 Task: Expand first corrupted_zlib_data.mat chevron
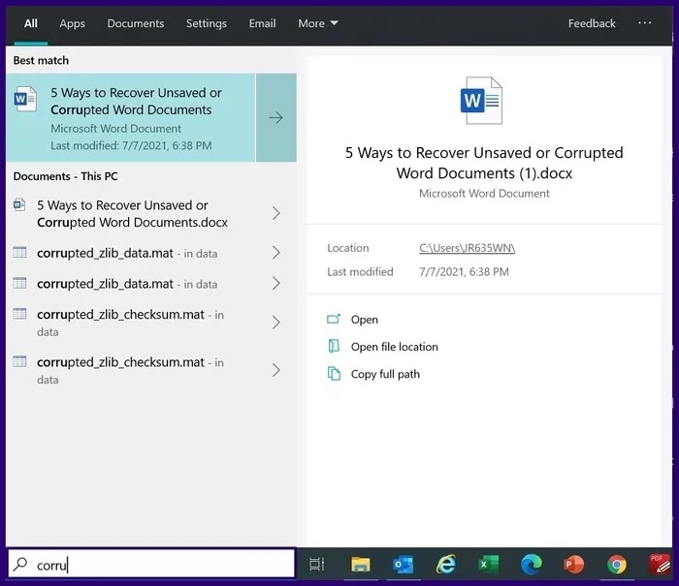[275, 253]
